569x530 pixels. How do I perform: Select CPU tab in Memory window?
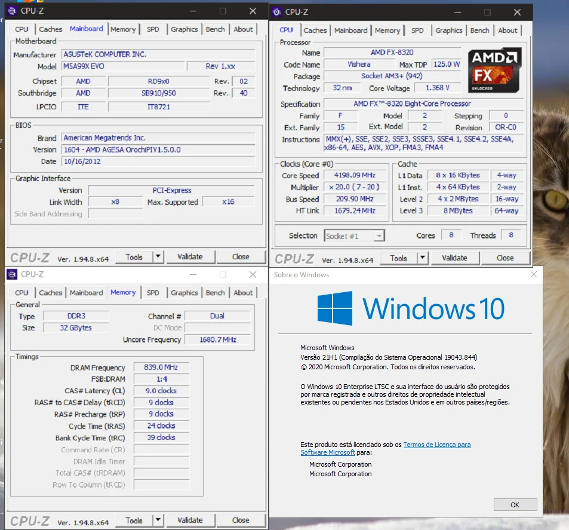[x=21, y=292]
